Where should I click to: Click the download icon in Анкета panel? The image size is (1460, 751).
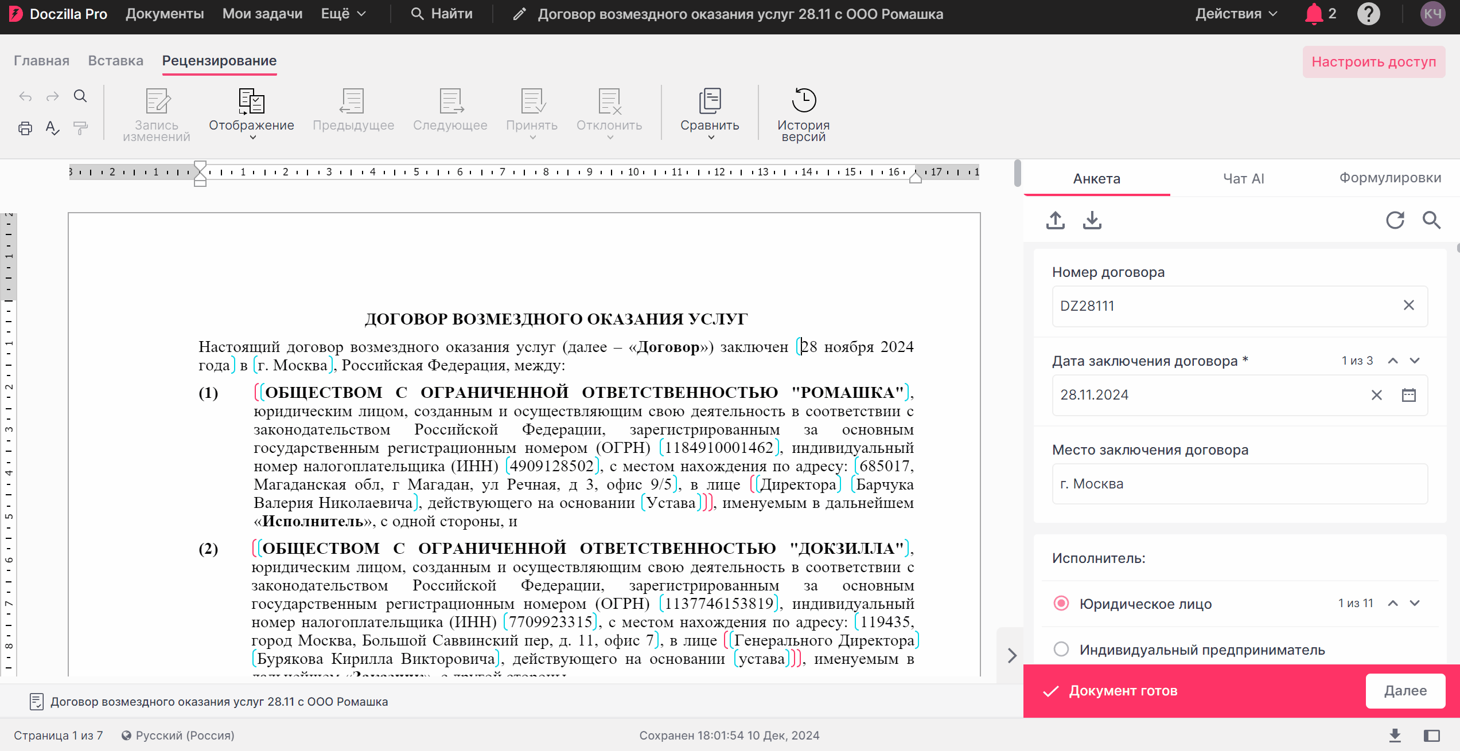click(x=1092, y=220)
